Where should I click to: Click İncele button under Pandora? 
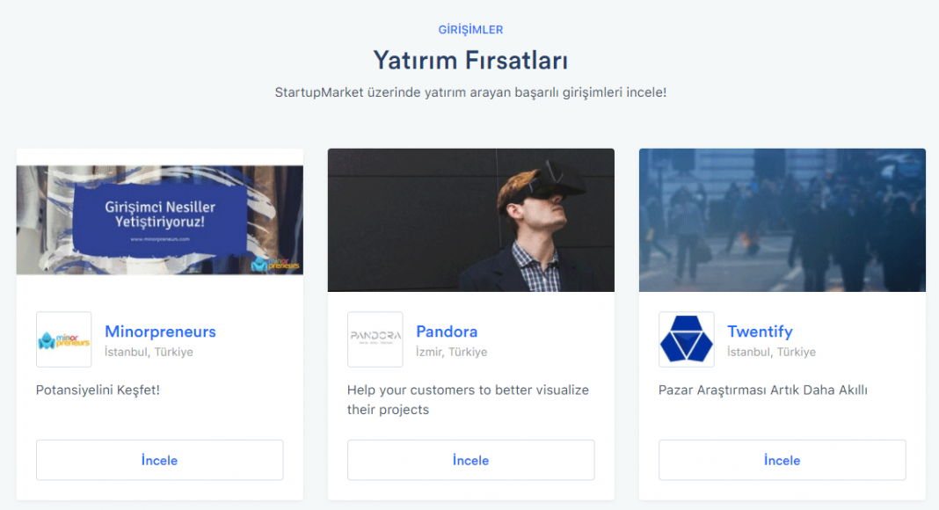pos(471,460)
